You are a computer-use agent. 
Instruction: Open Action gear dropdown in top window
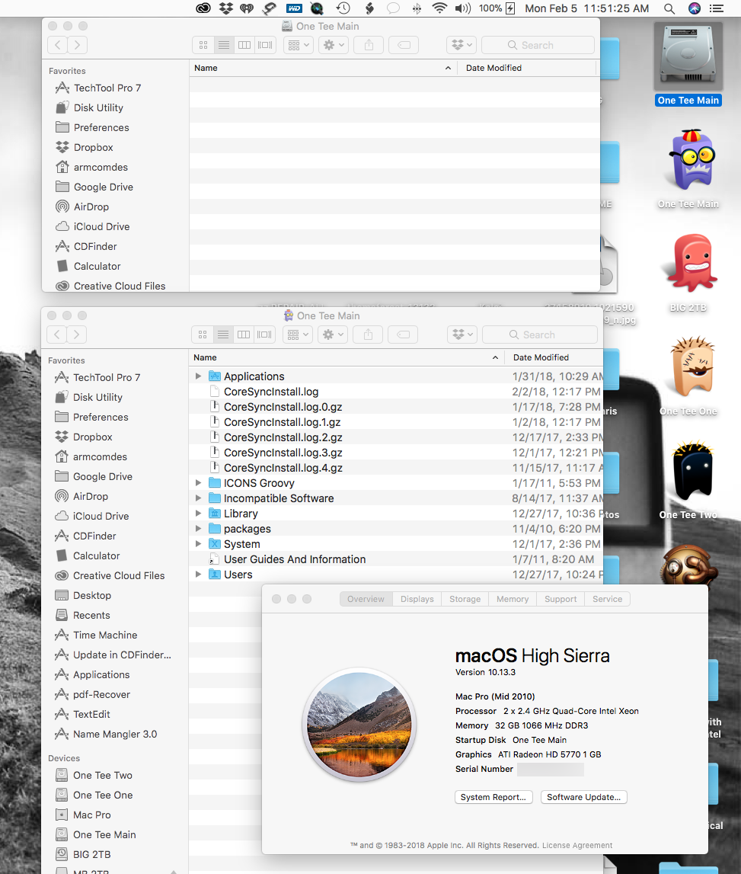click(334, 45)
